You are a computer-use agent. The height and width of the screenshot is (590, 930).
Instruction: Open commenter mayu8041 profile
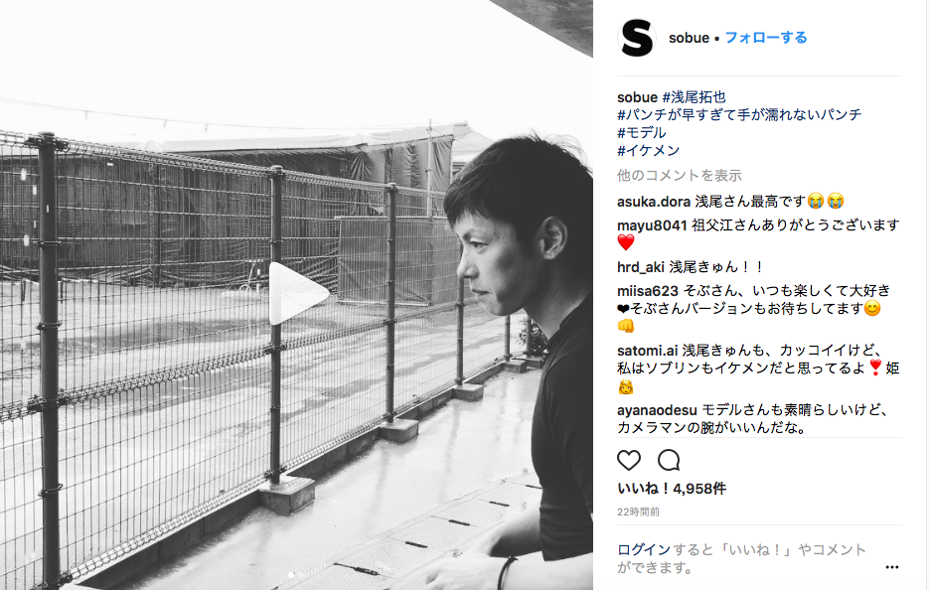652,225
